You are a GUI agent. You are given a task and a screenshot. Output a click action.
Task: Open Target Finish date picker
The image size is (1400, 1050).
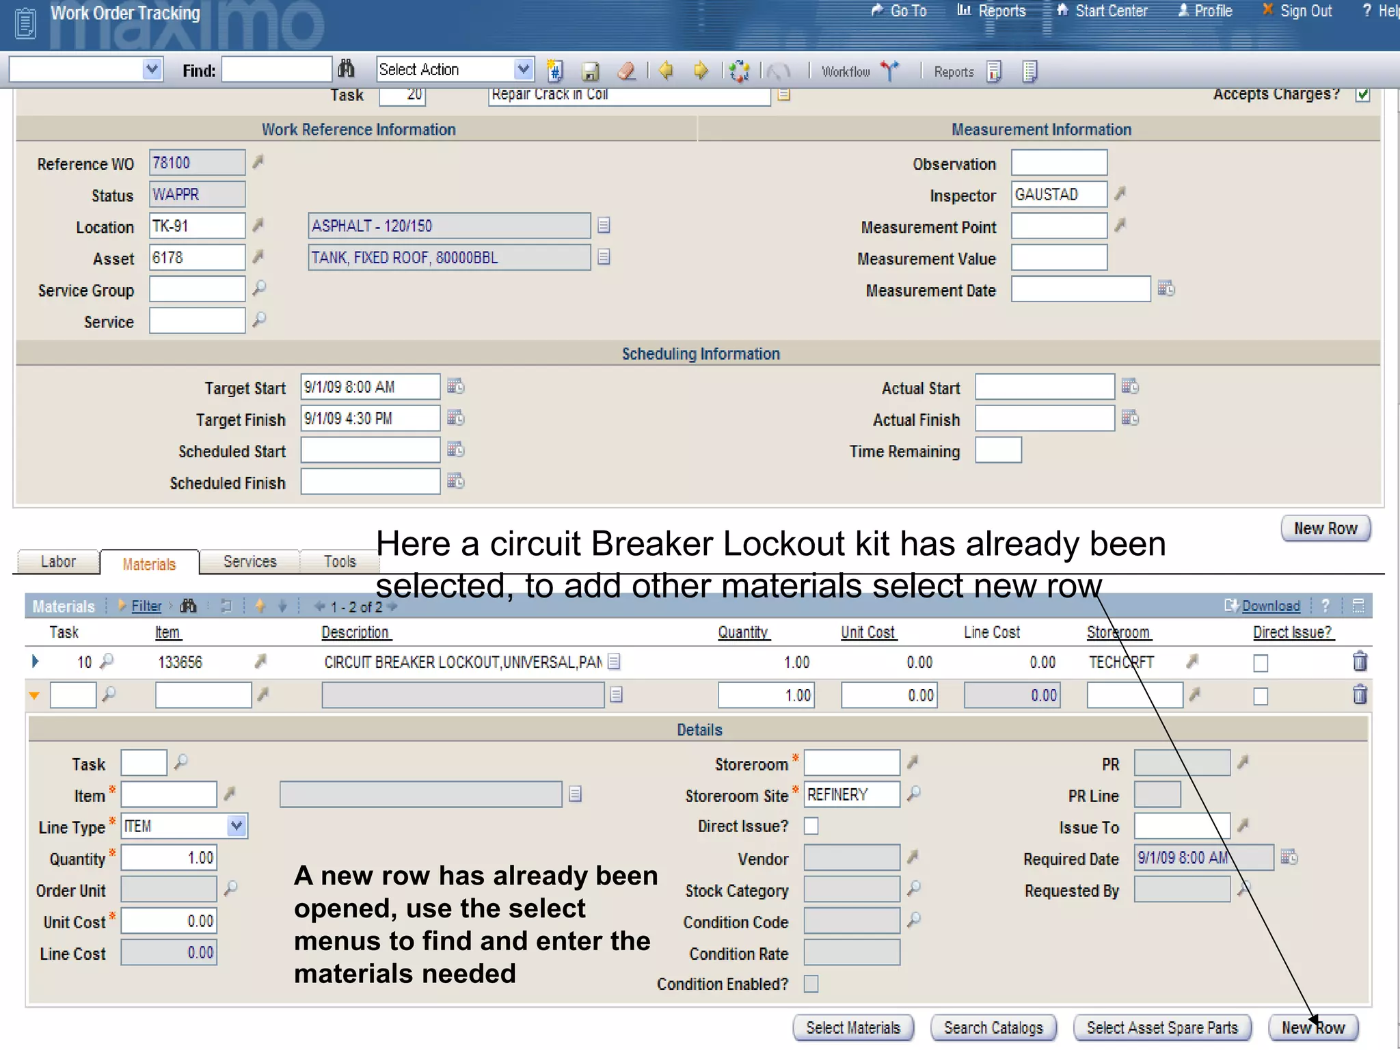pos(456,418)
